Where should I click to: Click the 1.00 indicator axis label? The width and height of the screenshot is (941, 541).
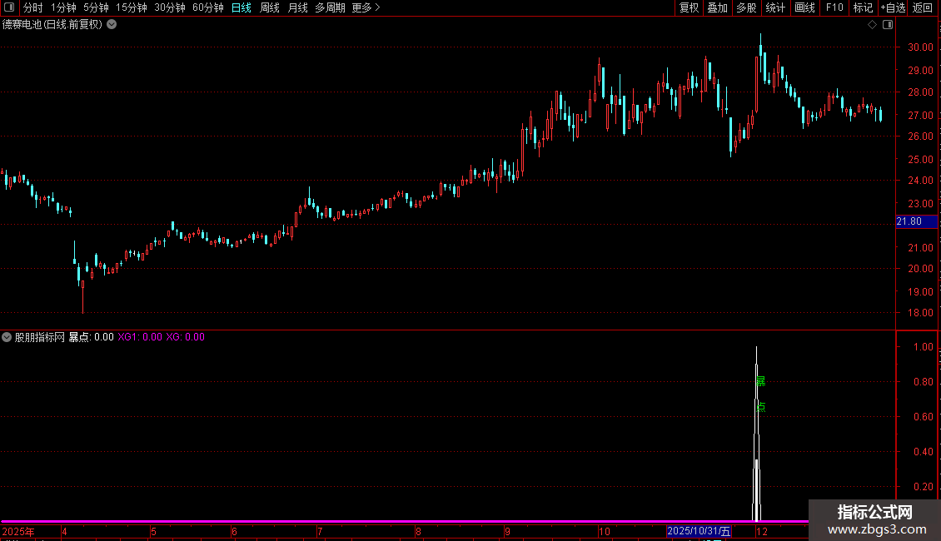[x=923, y=347]
